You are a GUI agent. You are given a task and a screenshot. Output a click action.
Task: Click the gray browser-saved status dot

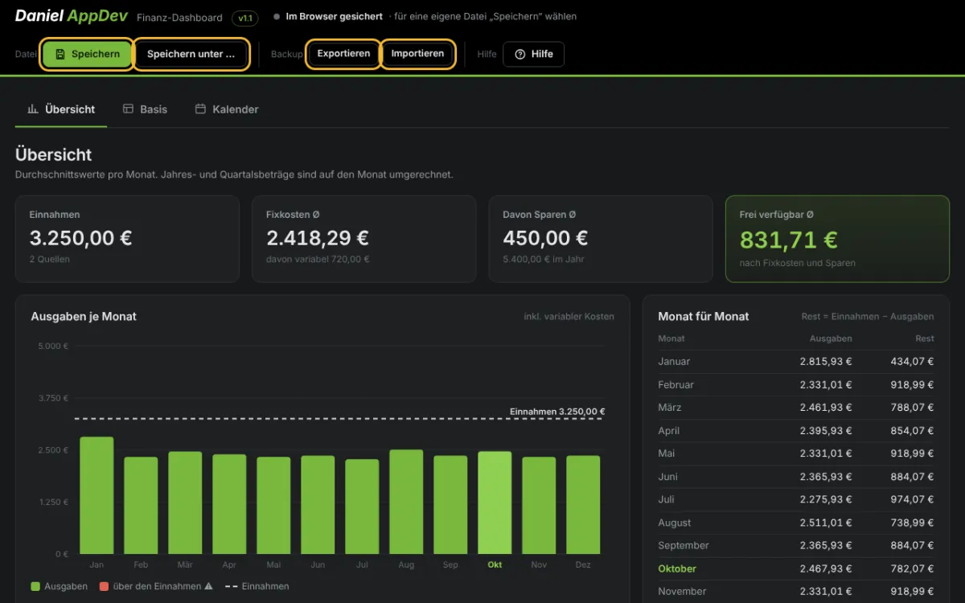tap(276, 17)
